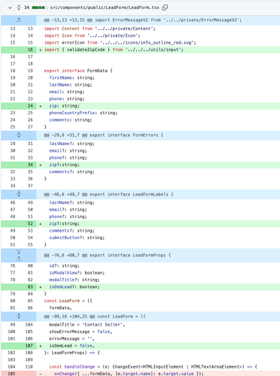Click "errorMessage = ''," line 106
This screenshot has height=376, width=280.
[x=72, y=338]
